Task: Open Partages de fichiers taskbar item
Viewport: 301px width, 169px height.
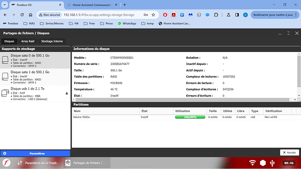Action: (86, 163)
